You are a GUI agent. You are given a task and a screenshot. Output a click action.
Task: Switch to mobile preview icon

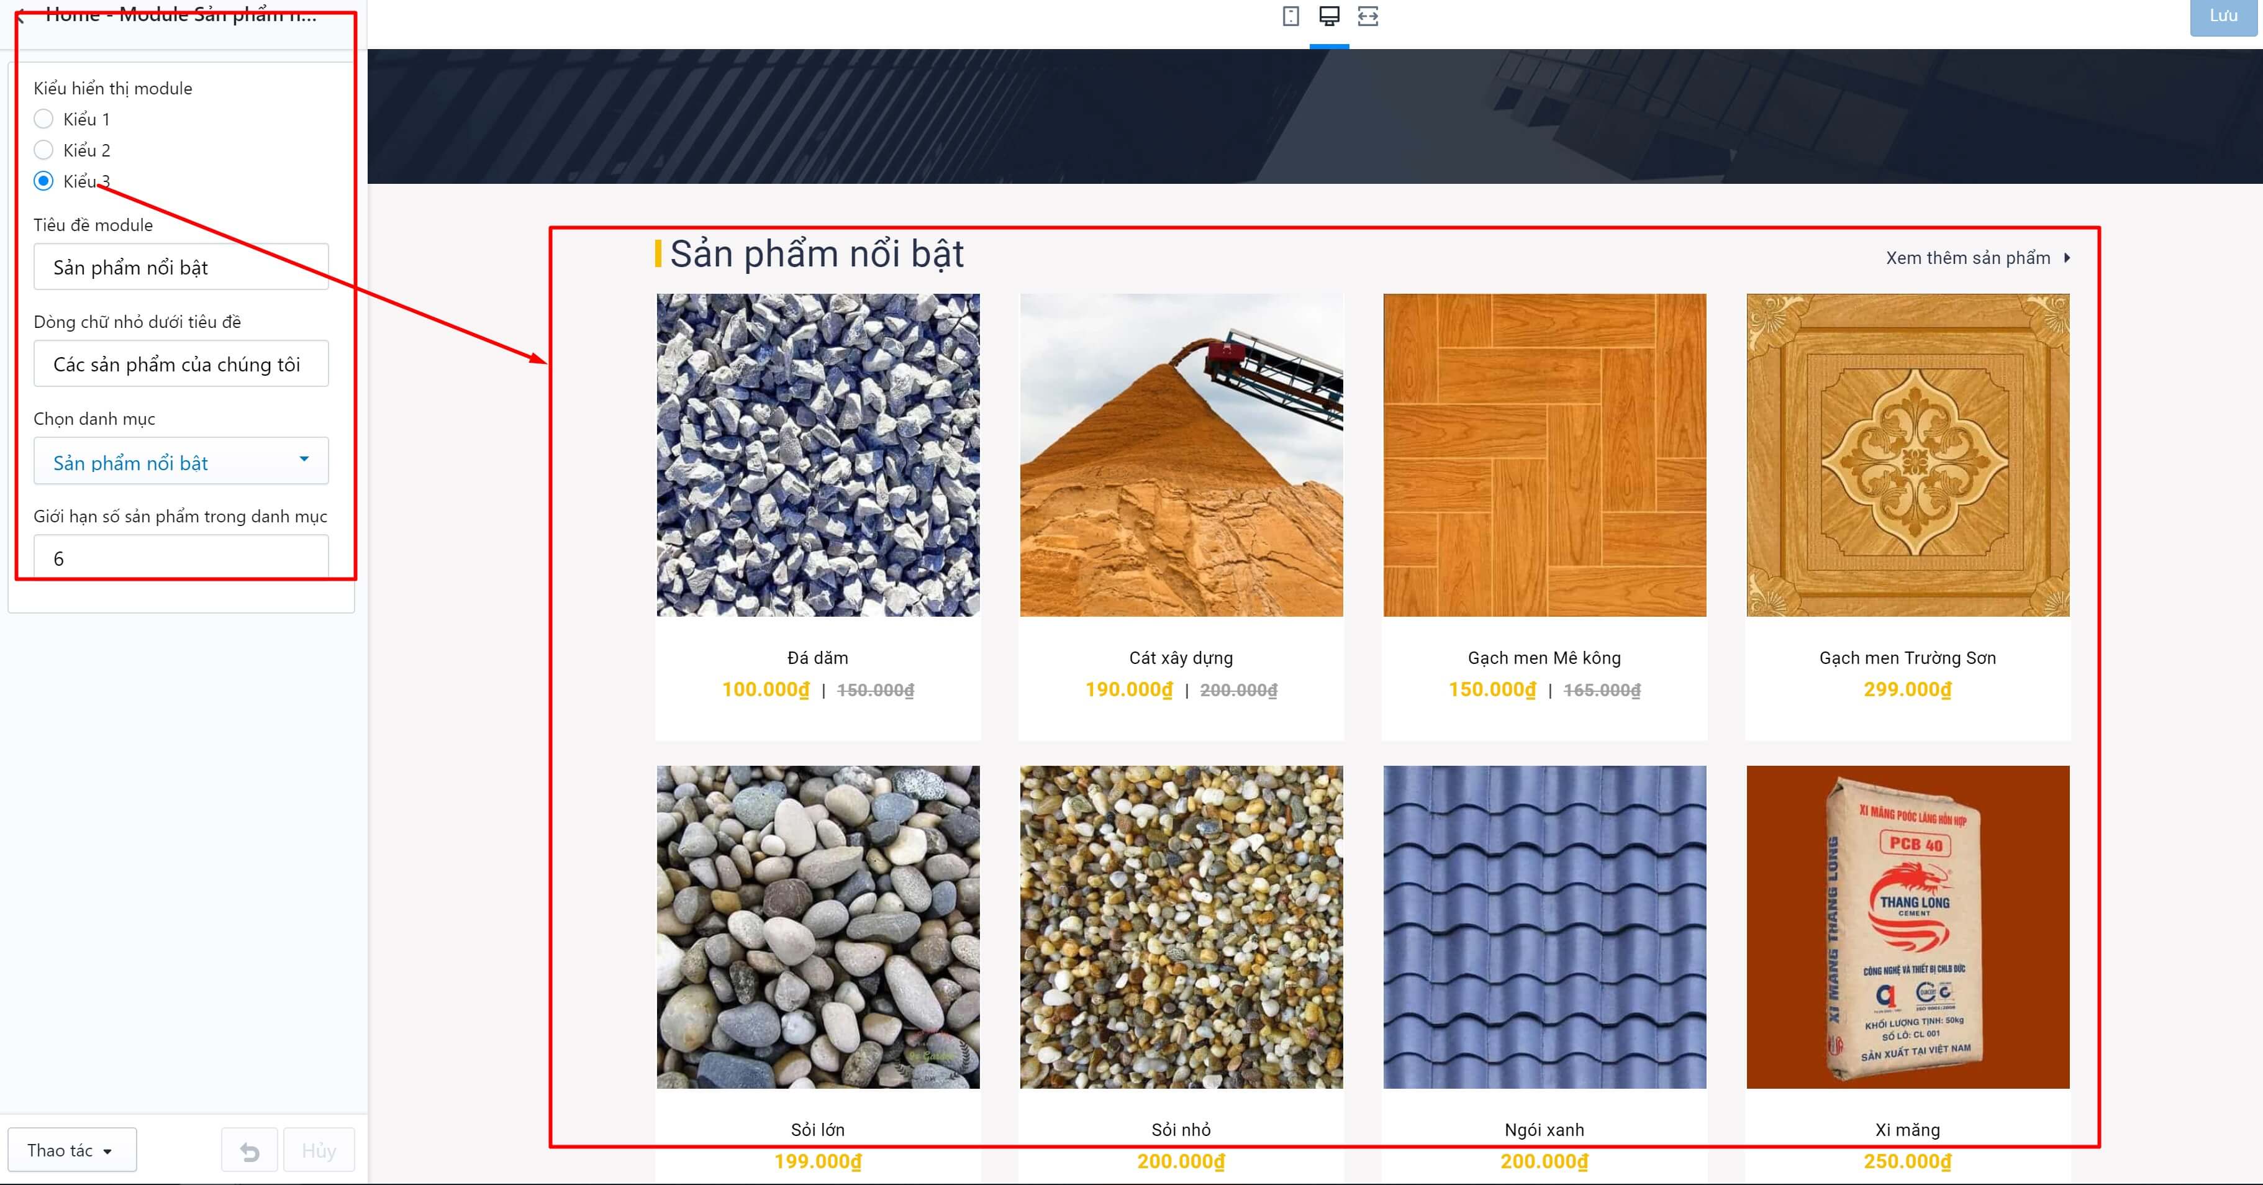(1290, 17)
